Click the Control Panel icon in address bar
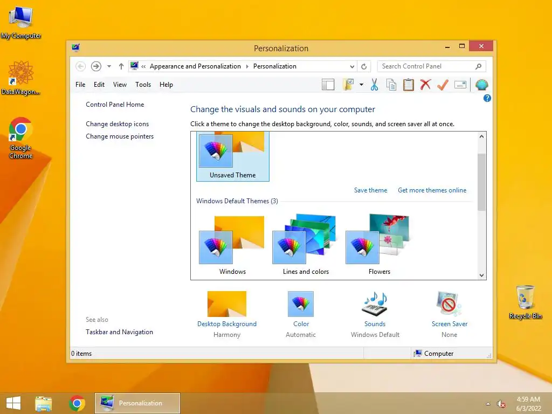Screen dimensions: 552x414 (x=134, y=66)
